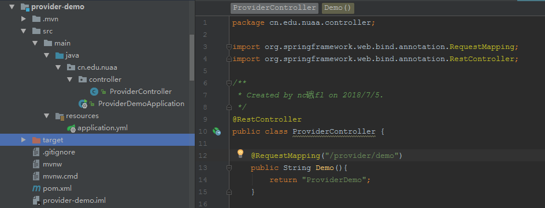Toggle Javadoc comment fold on line 6
Image resolution: width=545 pixels, height=208 pixels.
click(x=229, y=83)
